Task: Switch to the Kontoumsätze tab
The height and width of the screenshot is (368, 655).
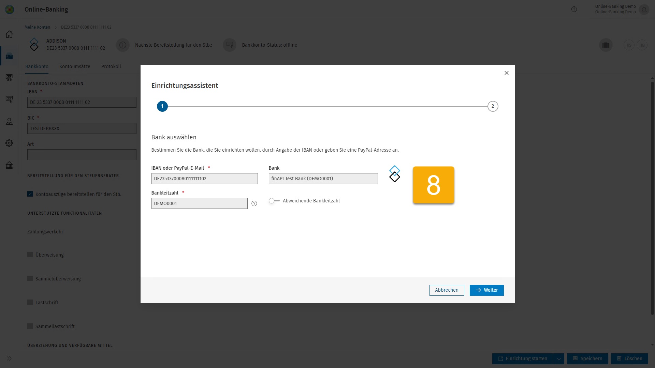Action: [75, 66]
